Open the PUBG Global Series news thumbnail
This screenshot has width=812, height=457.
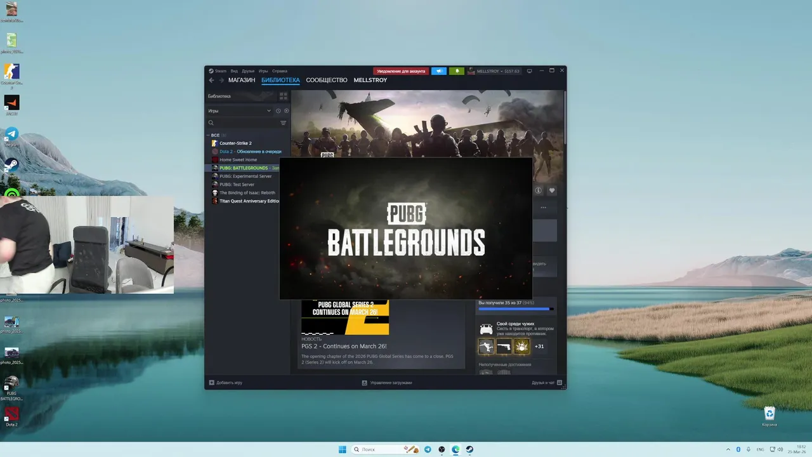[345, 317]
